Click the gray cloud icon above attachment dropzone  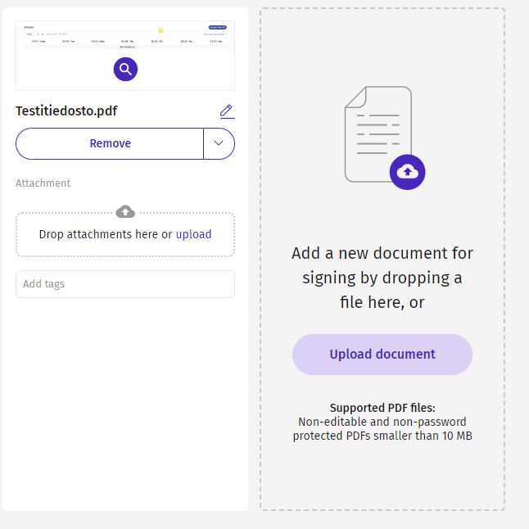(x=125, y=211)
